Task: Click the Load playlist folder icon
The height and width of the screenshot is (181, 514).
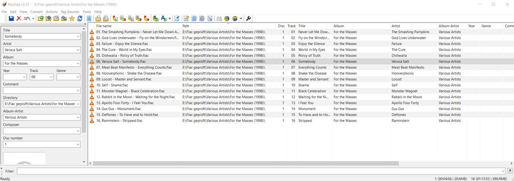Action: click(57, 19)
